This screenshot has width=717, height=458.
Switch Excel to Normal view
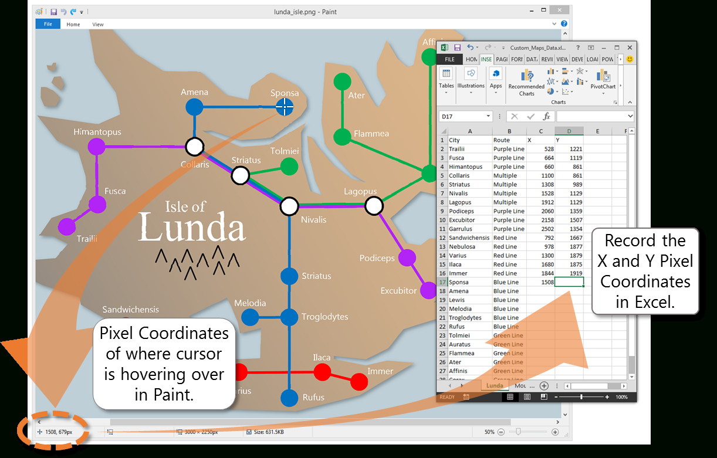(510, 396)
